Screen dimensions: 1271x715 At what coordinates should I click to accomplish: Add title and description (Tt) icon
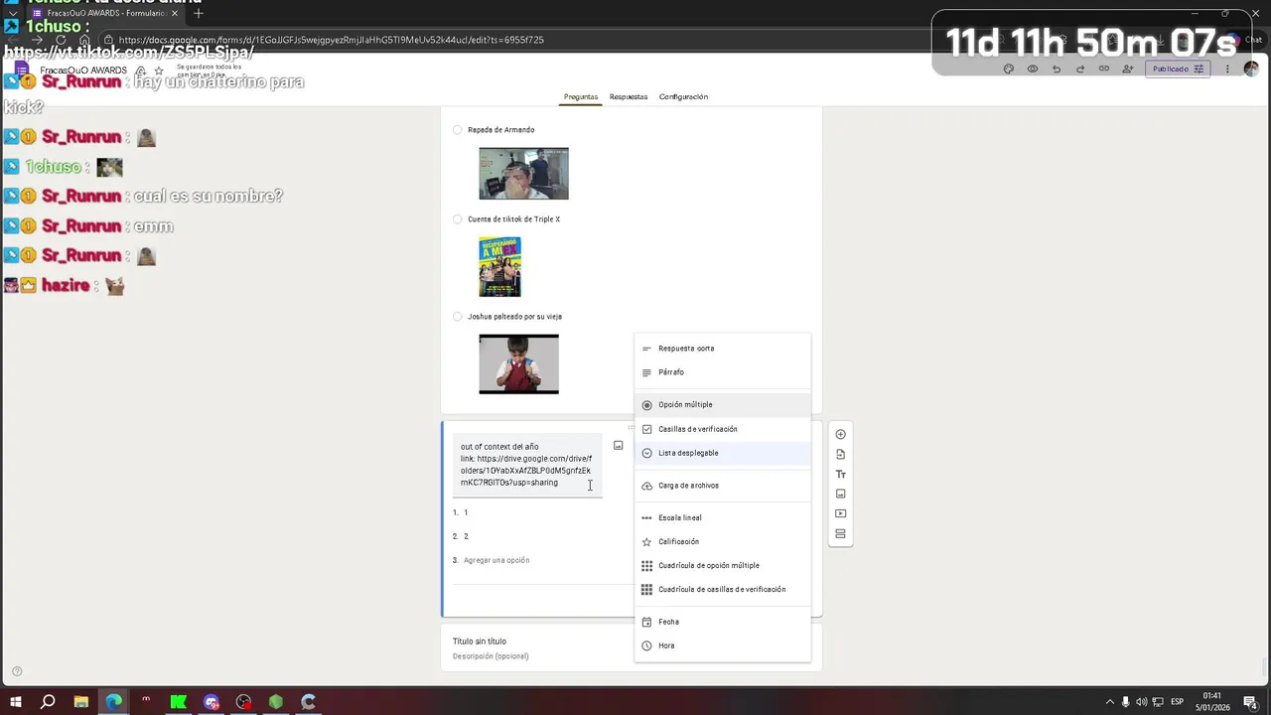click(x=840, y=474)
